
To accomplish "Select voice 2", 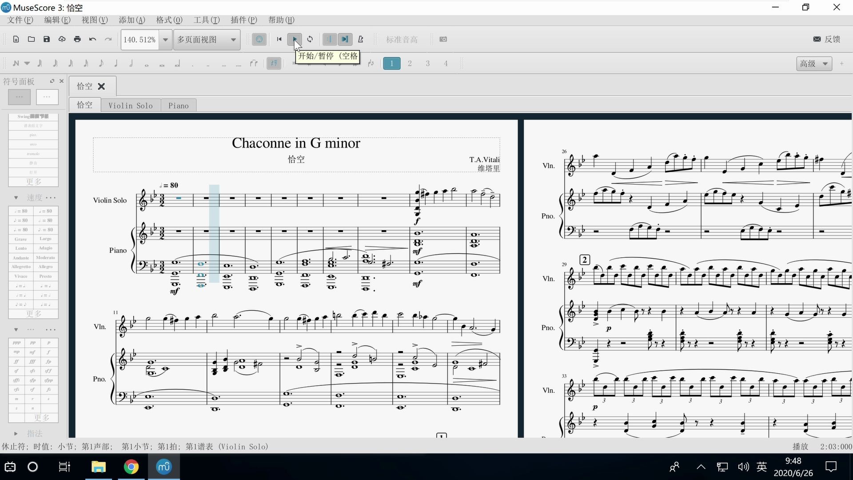I will point(410,64).
